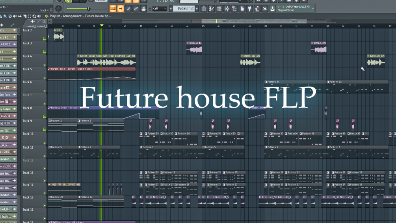This screenshot has width=396, height=223.
Task: Click the orange arrow step-sequencer button
Action: tap(121, 9)
